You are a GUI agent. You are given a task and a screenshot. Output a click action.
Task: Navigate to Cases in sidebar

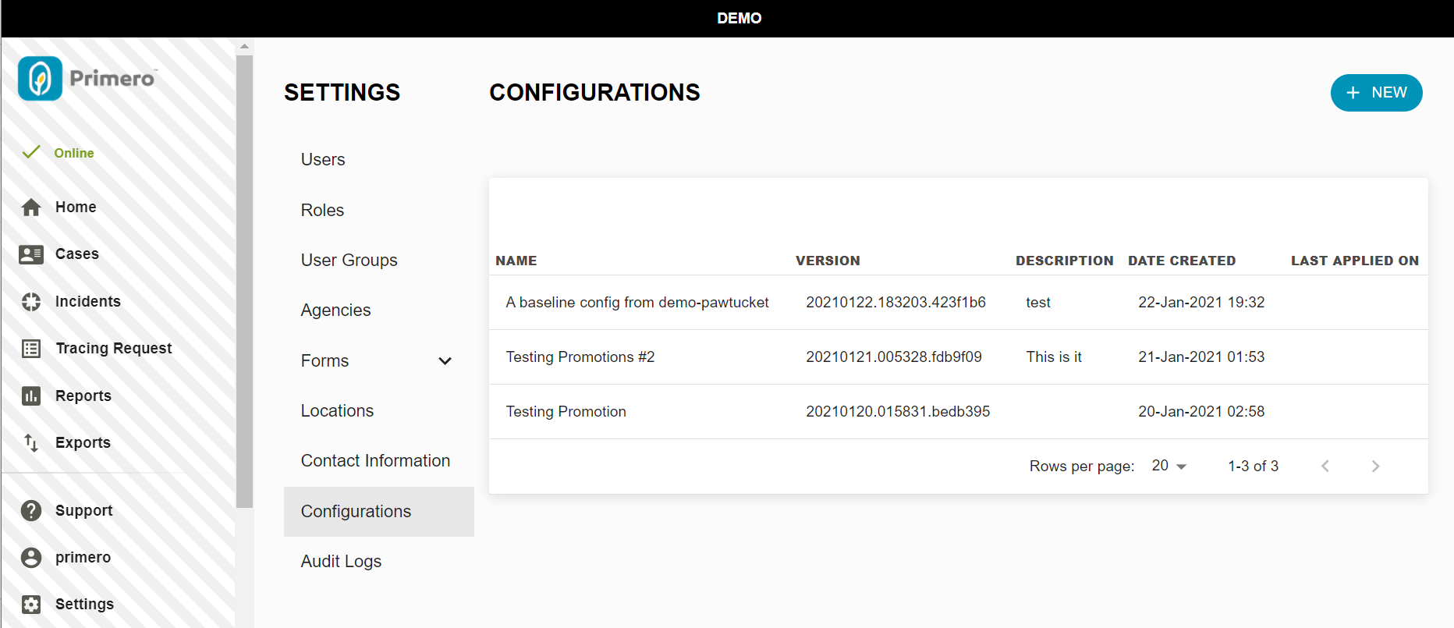[x=77, y=254]
